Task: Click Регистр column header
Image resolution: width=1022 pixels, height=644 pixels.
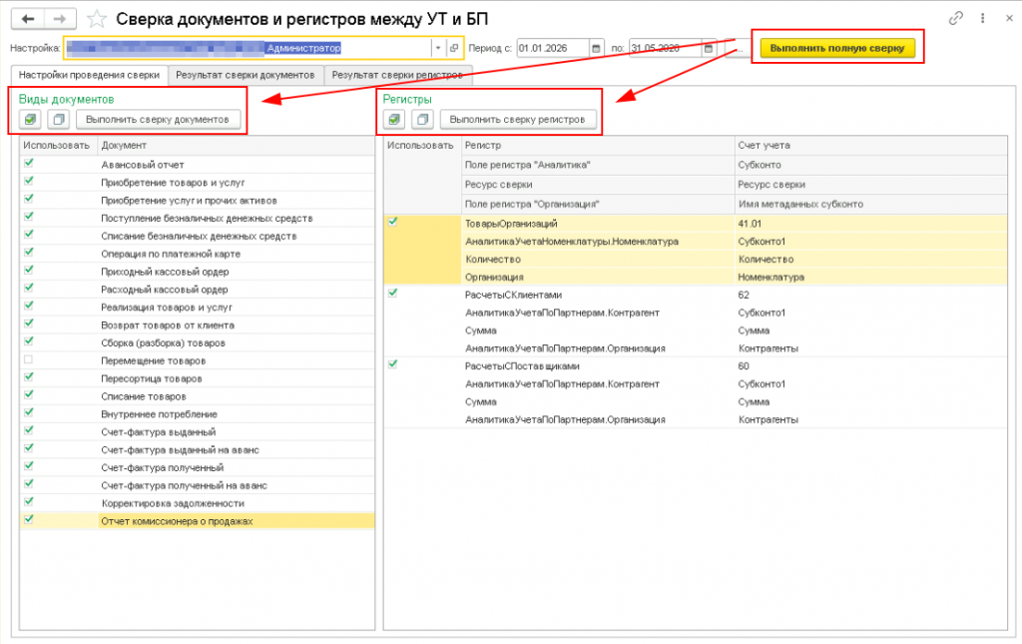Action: (x=598, y=146)
